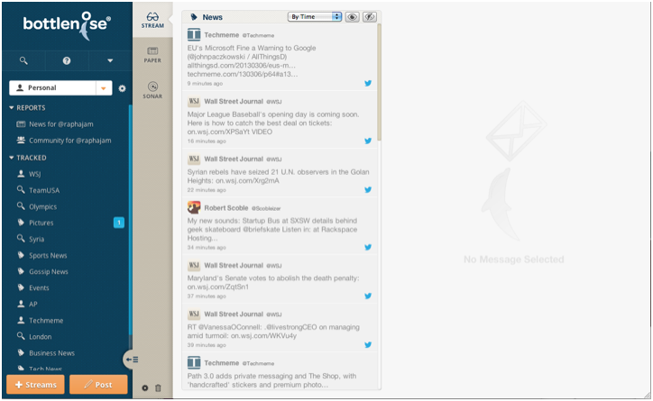Click the @Techmeme handle on the first post
This screenshot has width=653, height=401.
(258, 36)
